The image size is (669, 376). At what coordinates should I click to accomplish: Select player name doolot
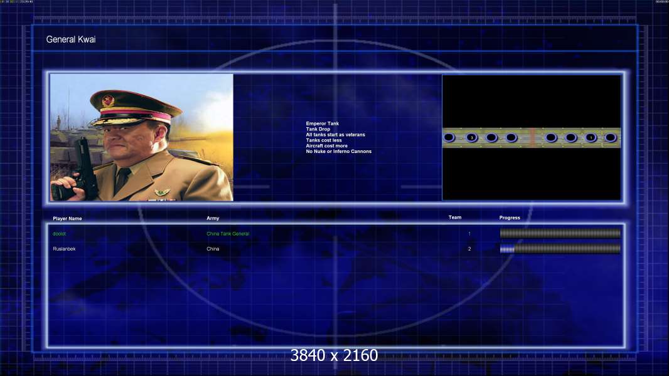(x=59, y=234)
